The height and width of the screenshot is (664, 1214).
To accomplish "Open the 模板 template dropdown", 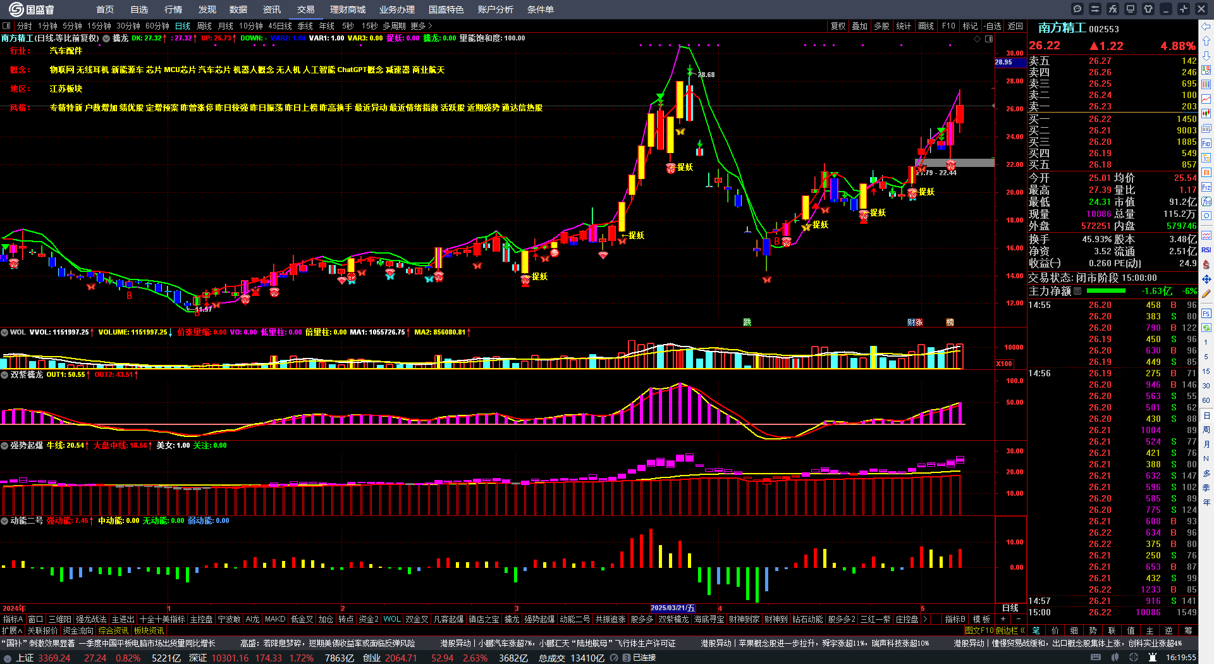I will 981,619.
